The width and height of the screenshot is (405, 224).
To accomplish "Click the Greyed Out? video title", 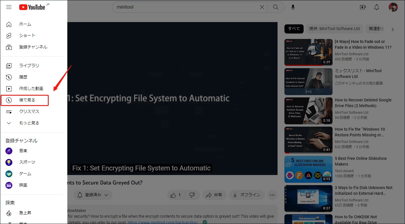I will (105, 182).
